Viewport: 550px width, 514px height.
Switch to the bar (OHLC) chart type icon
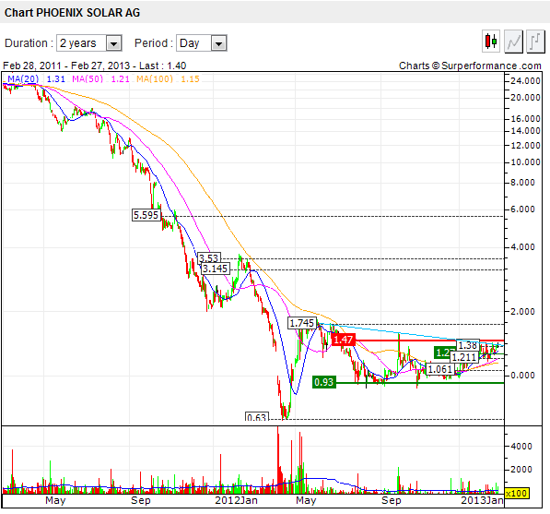click(535, 42)
